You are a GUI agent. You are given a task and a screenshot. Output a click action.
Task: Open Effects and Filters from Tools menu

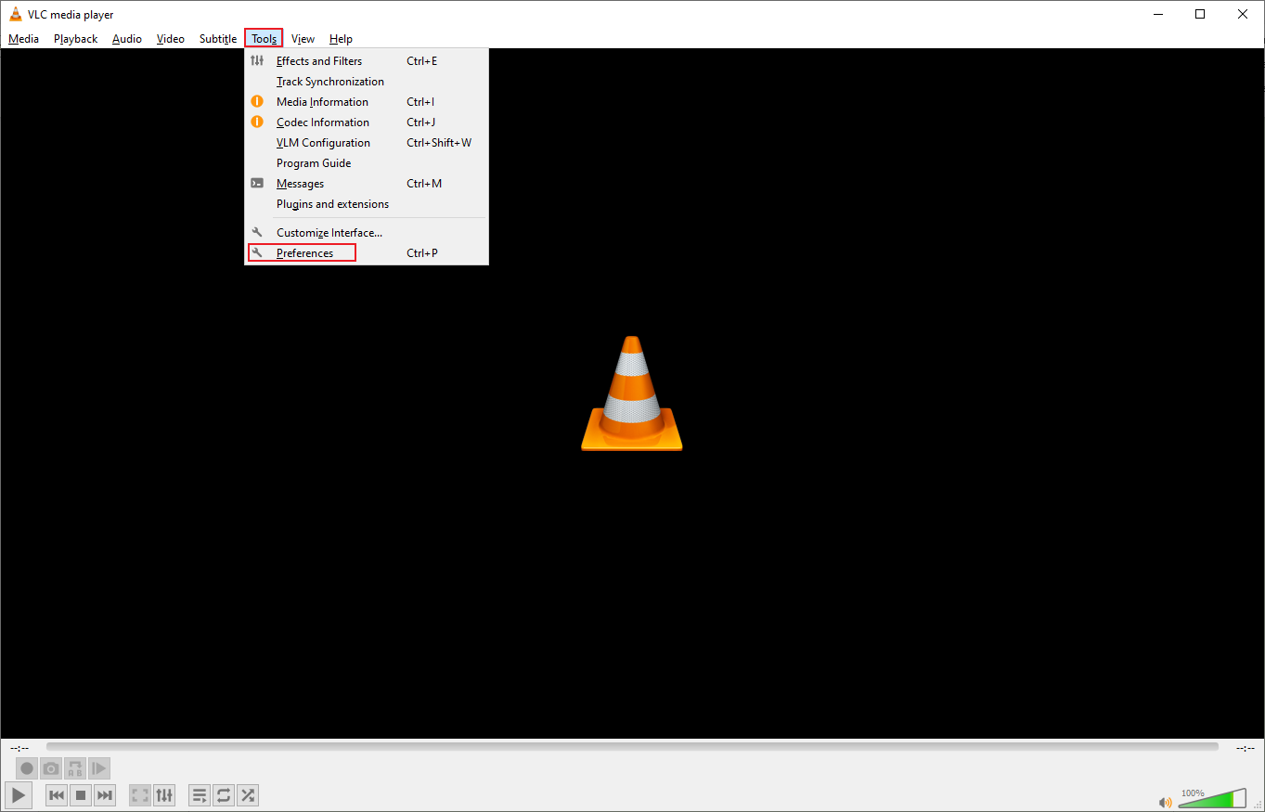318,60
